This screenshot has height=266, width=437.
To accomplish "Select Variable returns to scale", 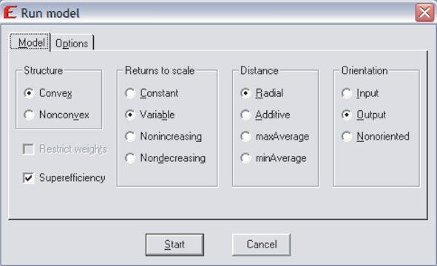I will click(130, 115).
